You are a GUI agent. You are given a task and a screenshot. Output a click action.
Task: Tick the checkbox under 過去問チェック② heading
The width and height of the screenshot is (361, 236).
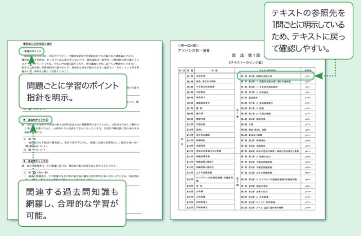coord(24,125)
